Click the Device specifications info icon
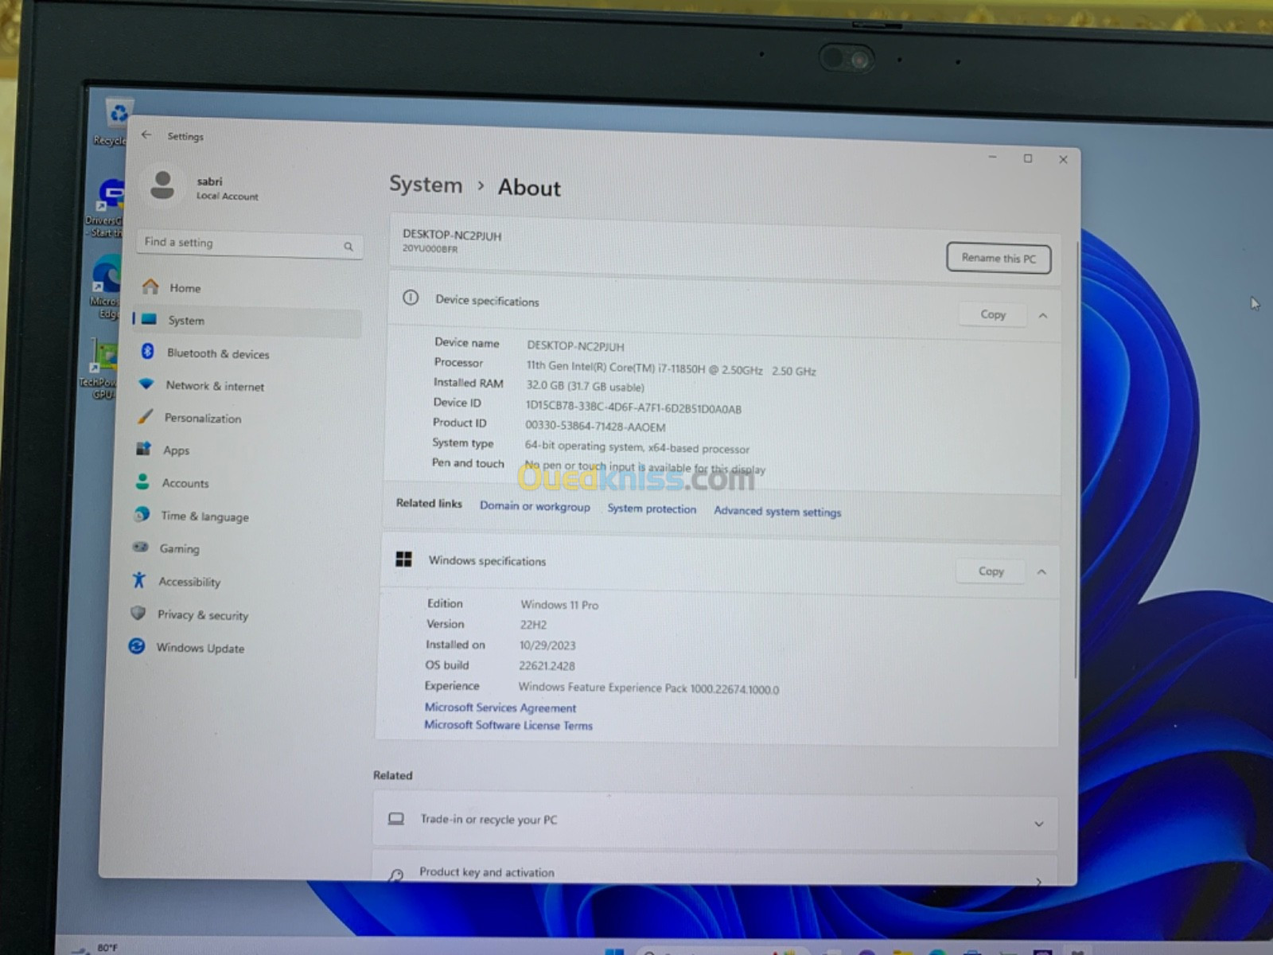Screen dimensions: 1273x955 [411, 298]
